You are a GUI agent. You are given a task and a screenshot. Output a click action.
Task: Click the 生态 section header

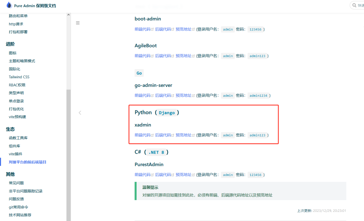pyautogui.click(x=10, y=129)
